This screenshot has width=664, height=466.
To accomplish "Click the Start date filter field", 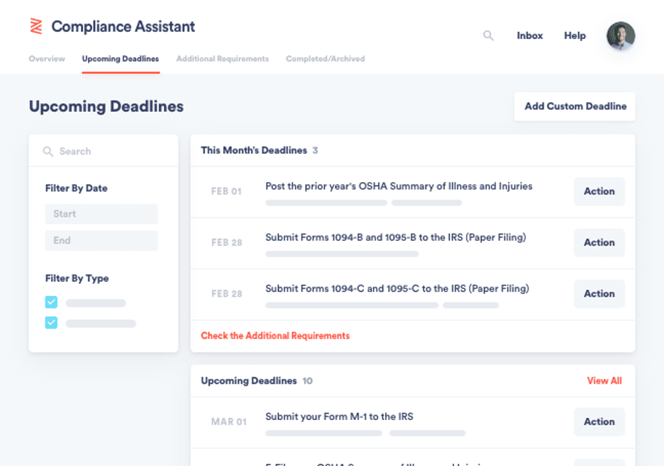I will (101, 213).
